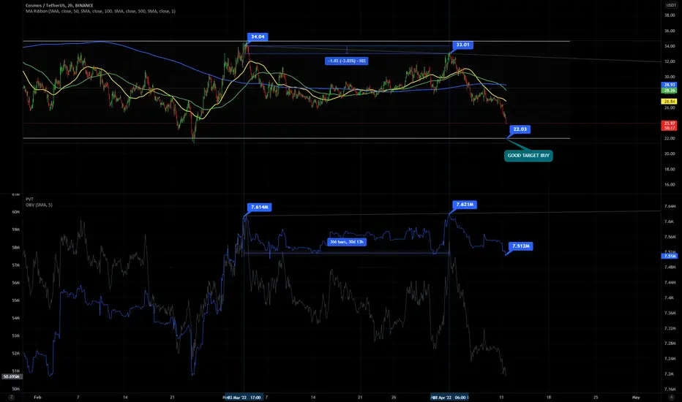The image size is (682, 402).
Task: Click the May label on the time axis
Action: 636,397
